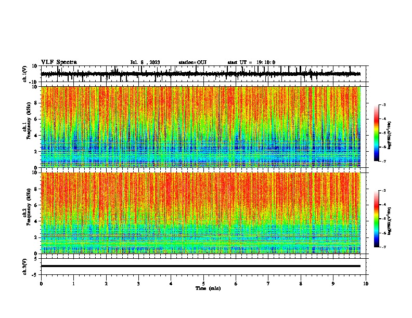Screen dimensions: 412x318
Task: Click time axis tick label "9"
Action: (x=333, y=284)
